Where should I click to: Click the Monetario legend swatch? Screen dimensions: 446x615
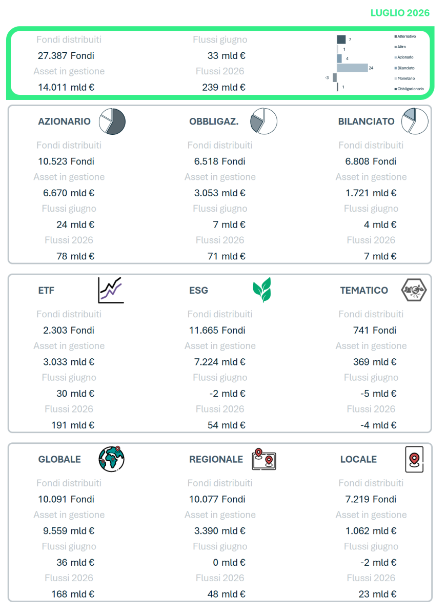[x=395, y=78]
